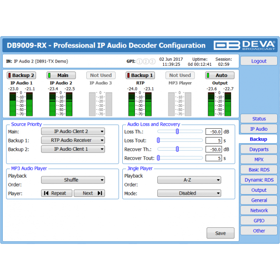Click the IP Audio 1 level meter
280x280 pixels.
click(21, 104)
